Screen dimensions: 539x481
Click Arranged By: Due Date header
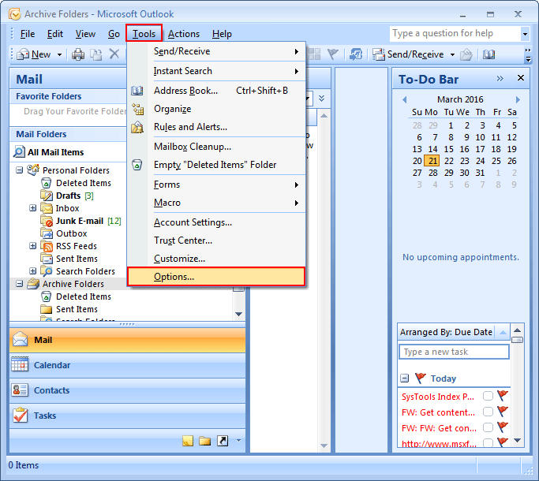click(x=446, y=332)
